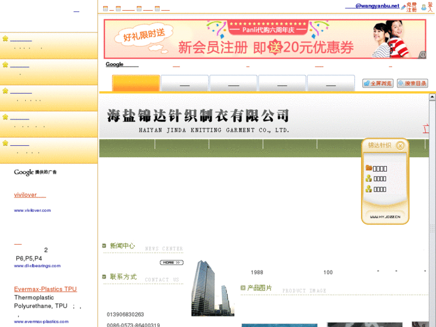Click the P6,P5,P4 ad text

tap(29, 258)
